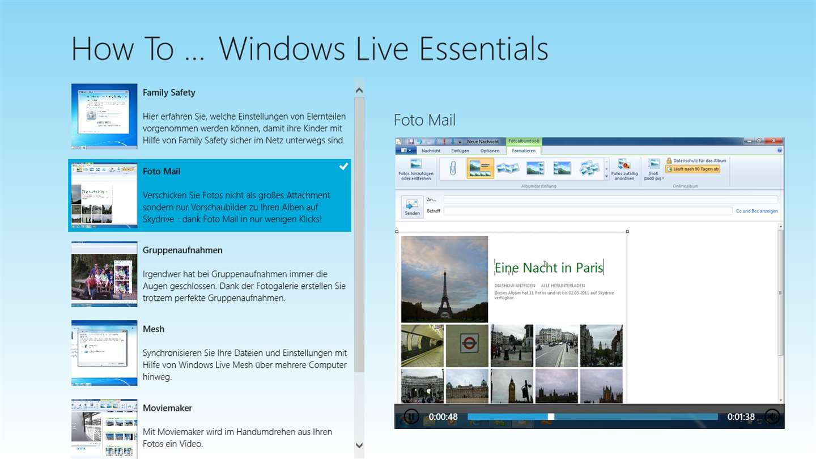
Task: Select the large Eiffel Tower photo
Action: point(444,279)
